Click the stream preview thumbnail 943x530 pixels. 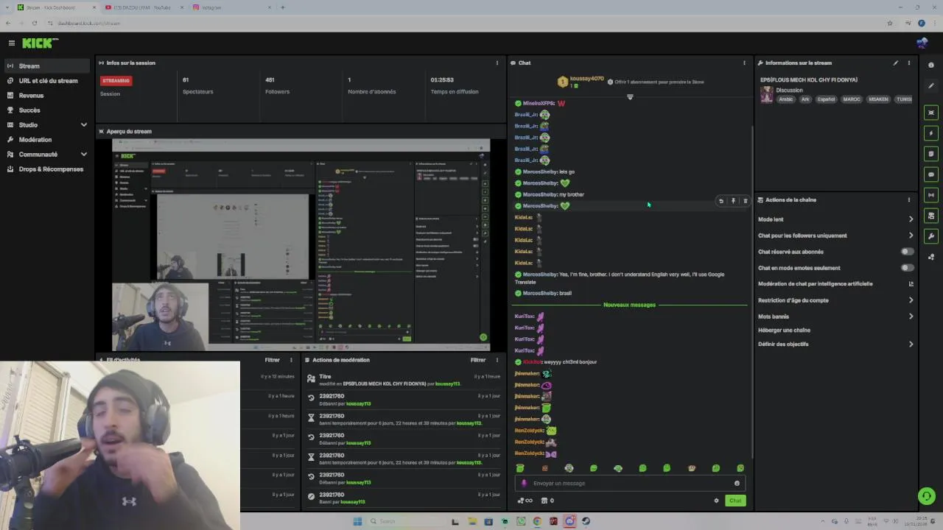(301, 244)
